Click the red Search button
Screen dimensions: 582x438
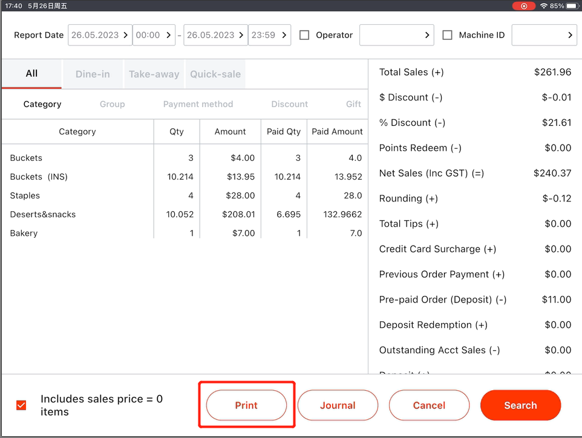(x=520, y=405)
